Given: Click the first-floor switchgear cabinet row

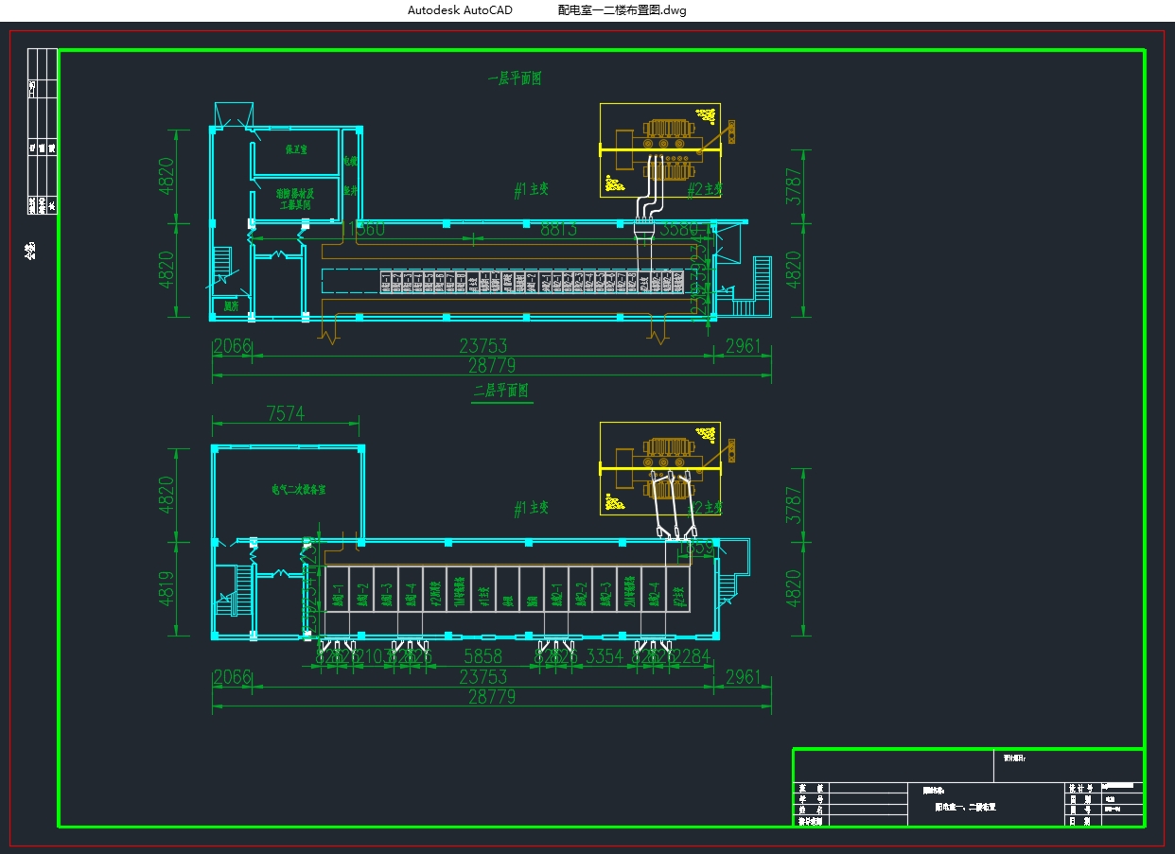Looking at the screenshot, I should (532, 281).
